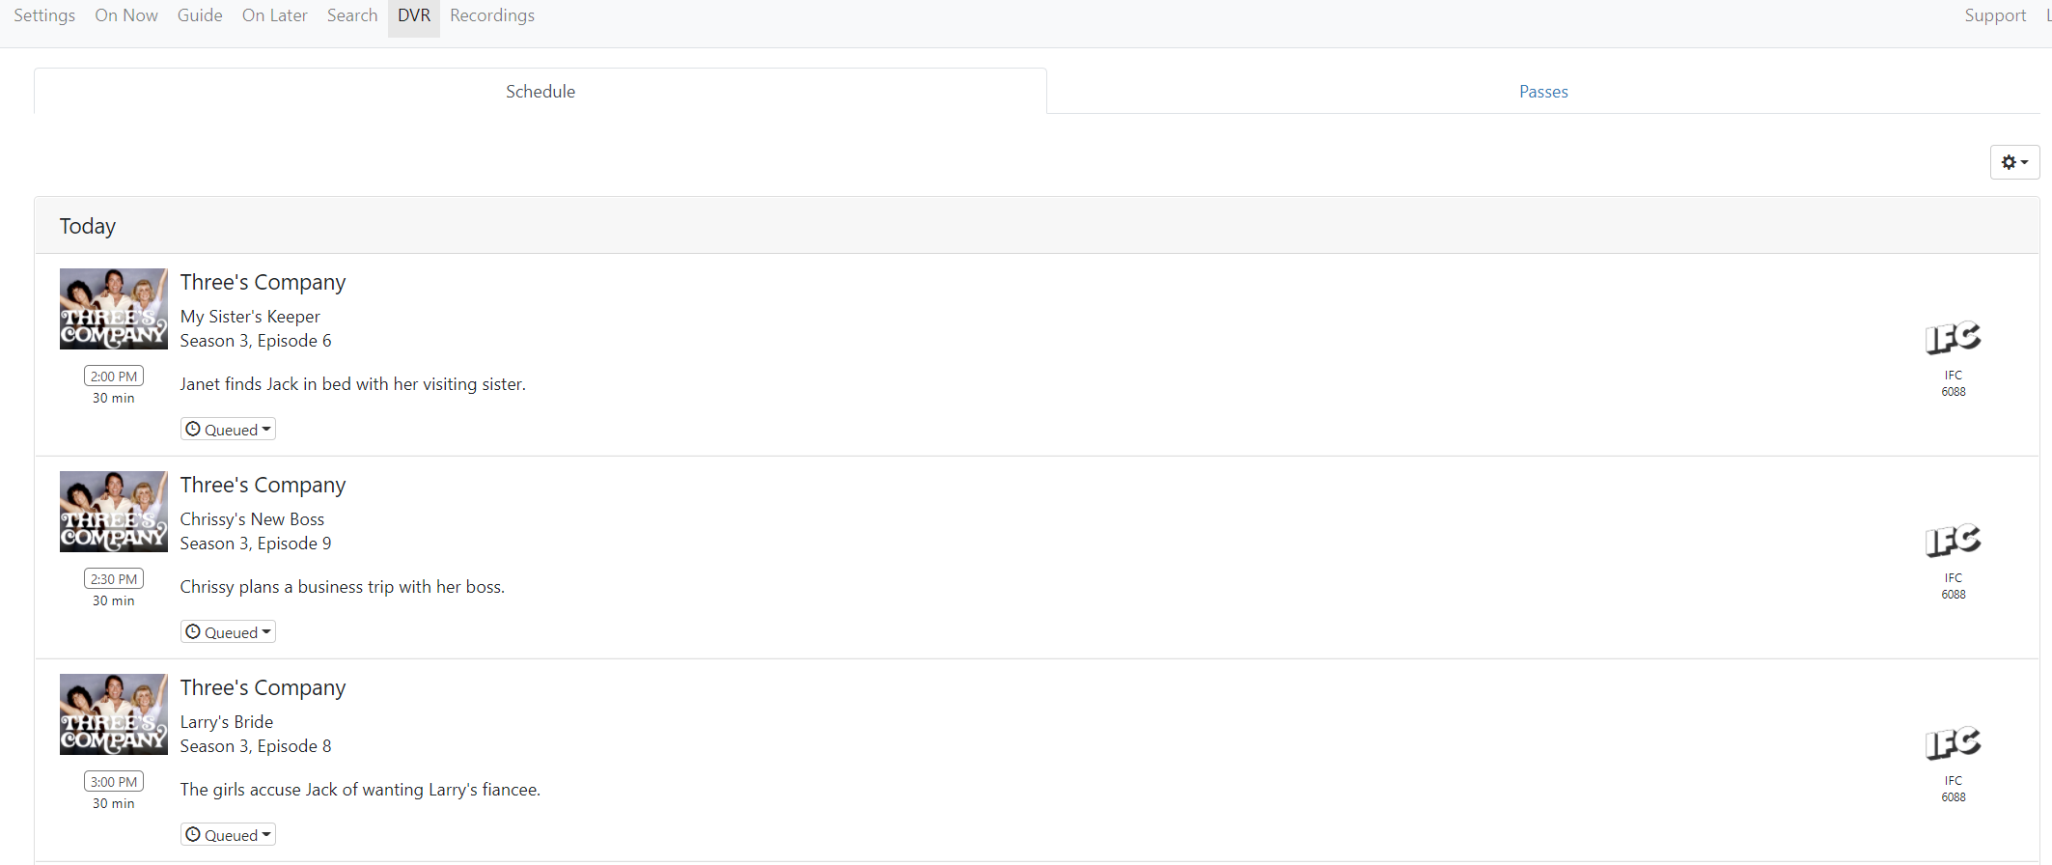The width and height of the screenshot is (2052, 865).
Task: Click the Support link
Action: coord(1995,15)
